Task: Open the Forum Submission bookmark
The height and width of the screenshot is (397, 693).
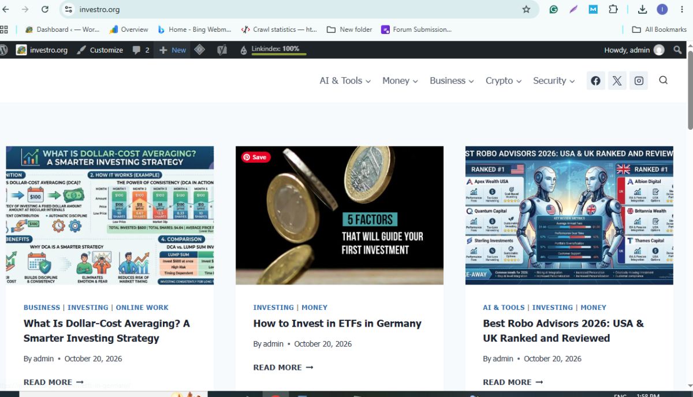Action: click(x=416, y=29)
